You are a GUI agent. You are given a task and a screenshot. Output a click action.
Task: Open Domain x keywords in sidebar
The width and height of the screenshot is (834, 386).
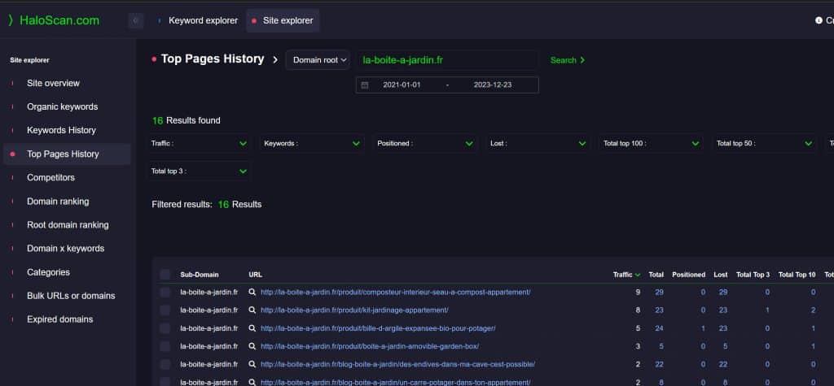click(65, 249)
